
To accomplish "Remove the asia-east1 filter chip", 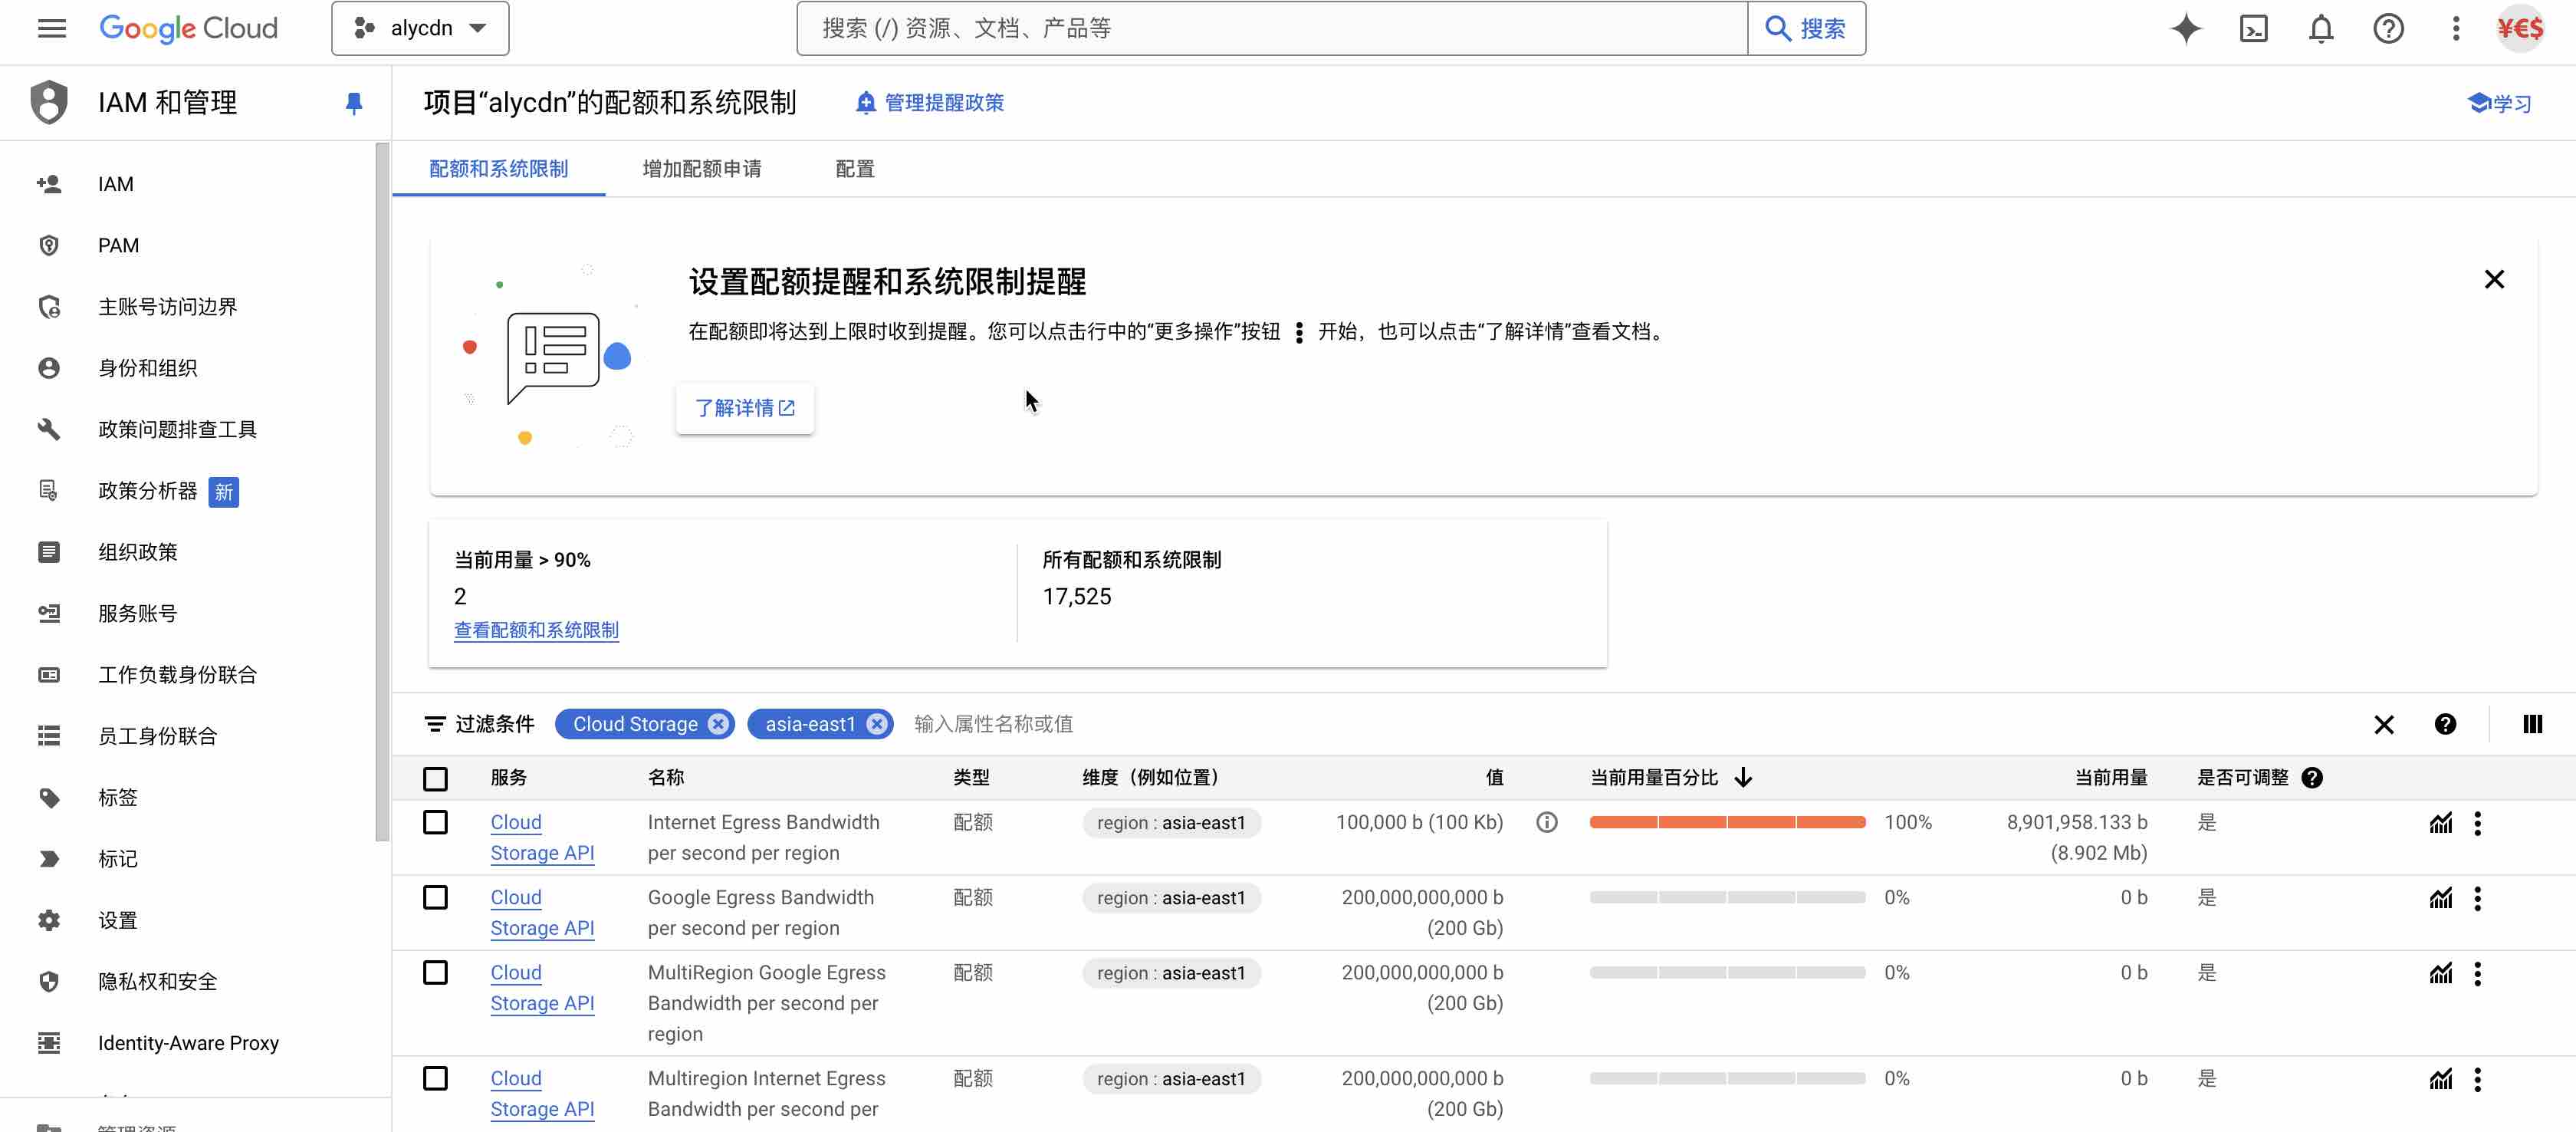I will click(x=877, y=724).
